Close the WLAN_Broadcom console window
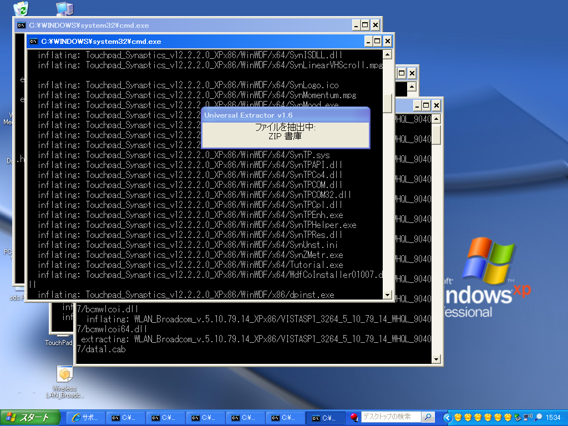 (x=437, y=105)
